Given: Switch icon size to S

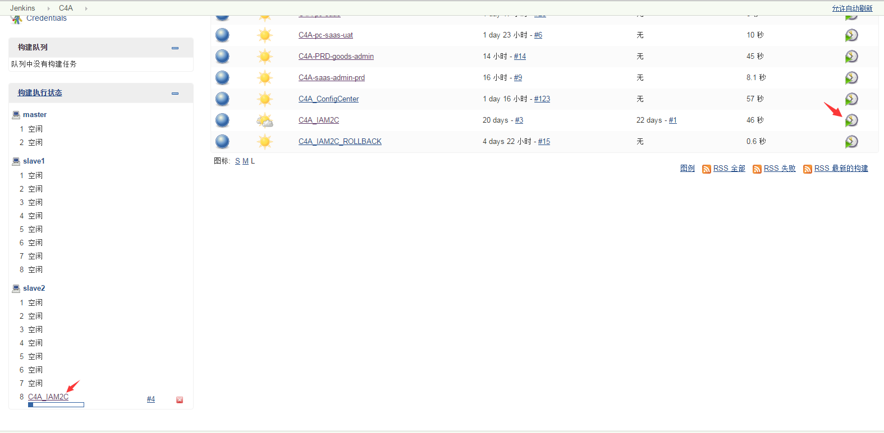Looking at the screenshot, I should point(237,161).
